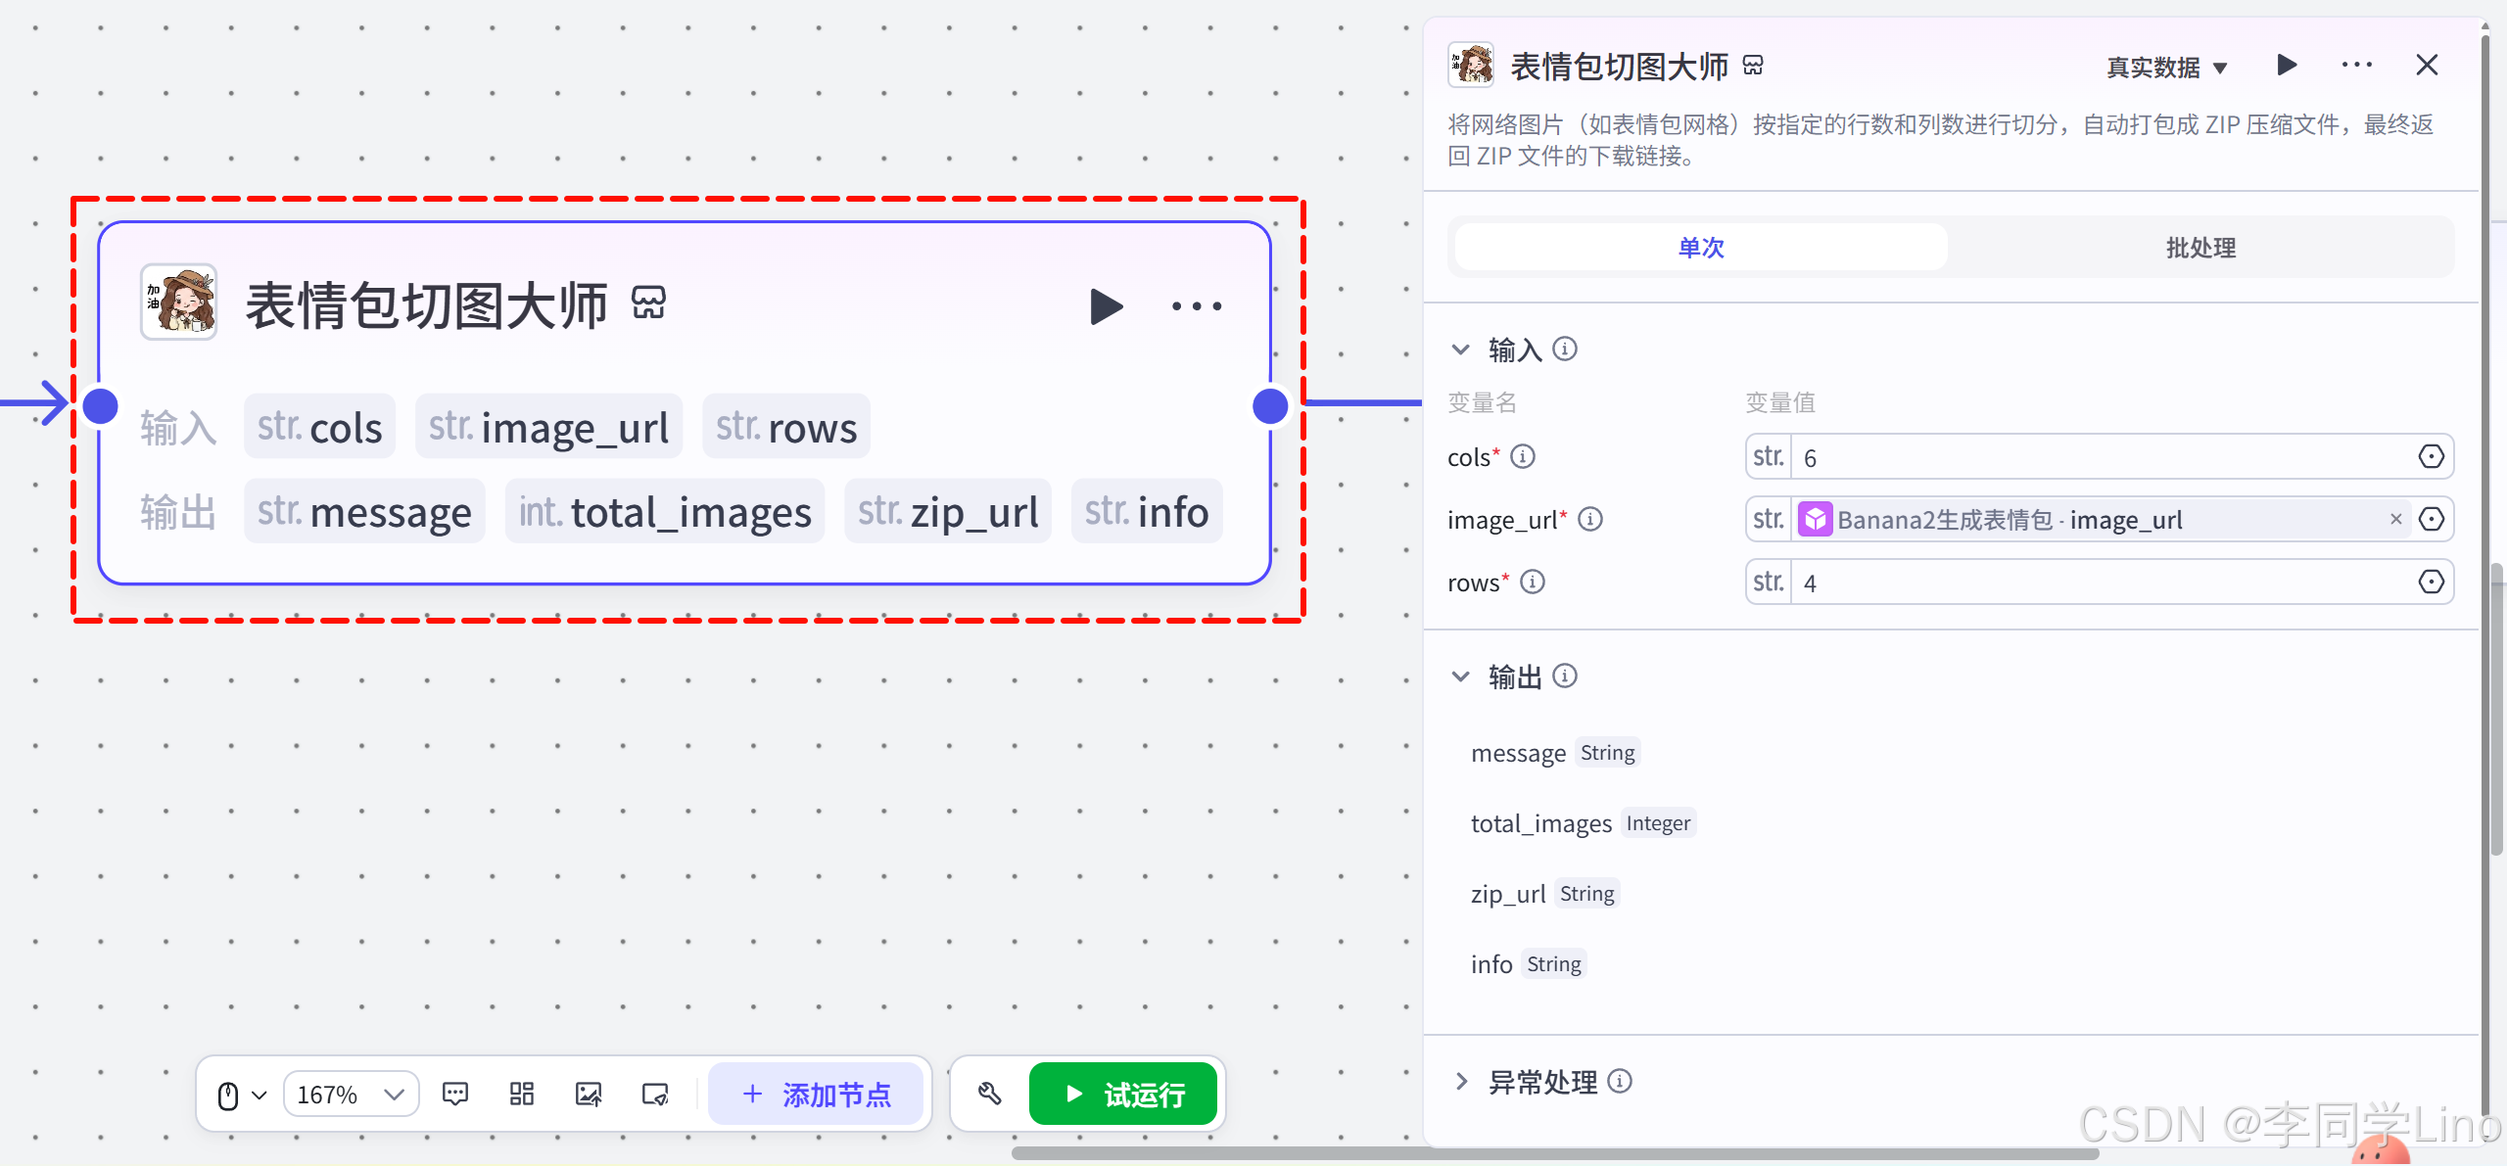Expand the 异常处理 section
Viewport: 2507px width, 1166px height.
click(x=1461, y=1081)
